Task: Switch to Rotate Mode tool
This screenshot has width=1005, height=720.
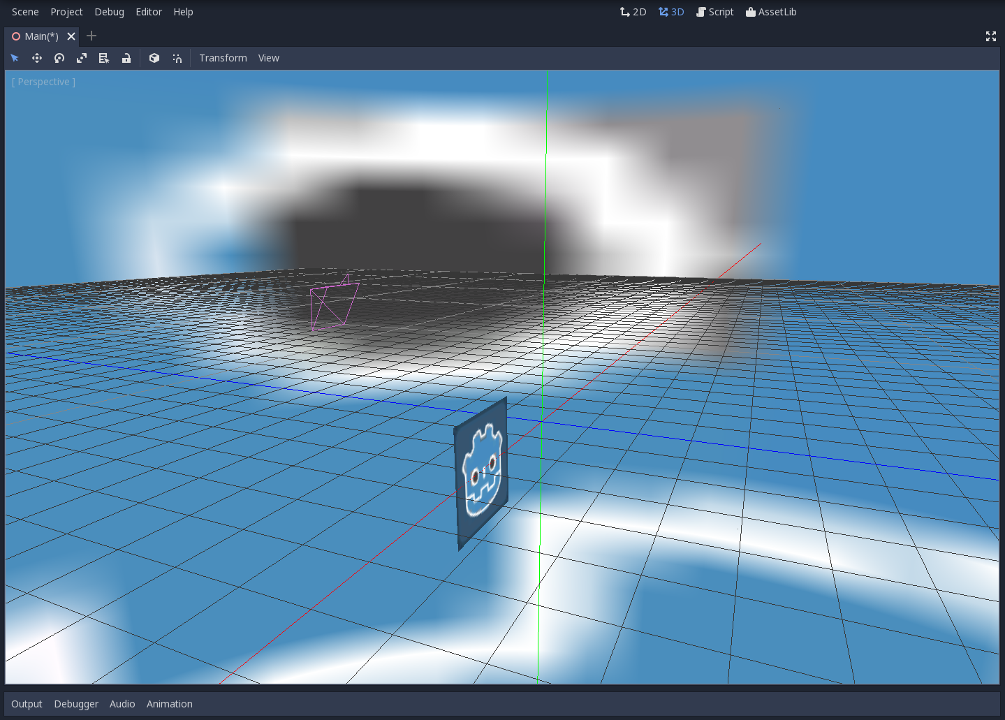Action: (59, 58)
